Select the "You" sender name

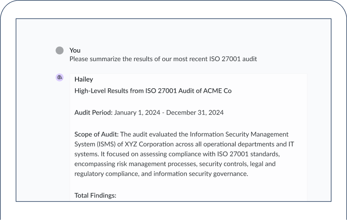tap(75, 50)
